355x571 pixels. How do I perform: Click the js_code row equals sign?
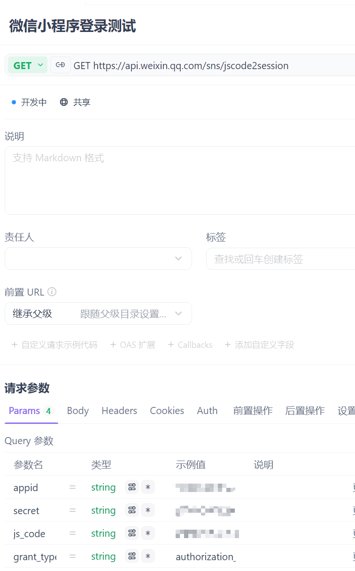(72, 533)
